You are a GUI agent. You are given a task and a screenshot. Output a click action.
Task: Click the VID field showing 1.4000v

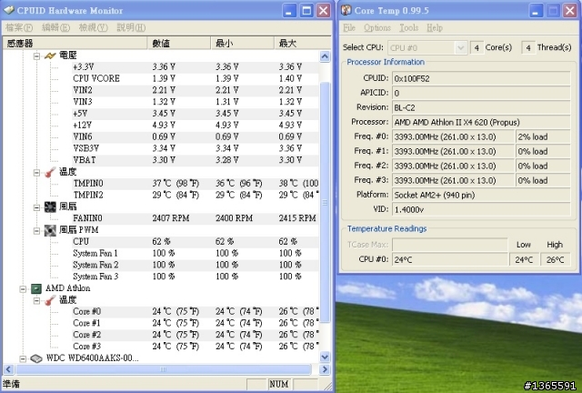point(481,209)
